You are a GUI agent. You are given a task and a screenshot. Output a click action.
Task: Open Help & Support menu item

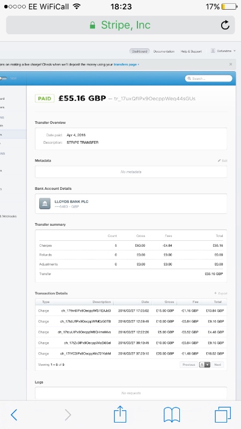[x=191, y=51]
